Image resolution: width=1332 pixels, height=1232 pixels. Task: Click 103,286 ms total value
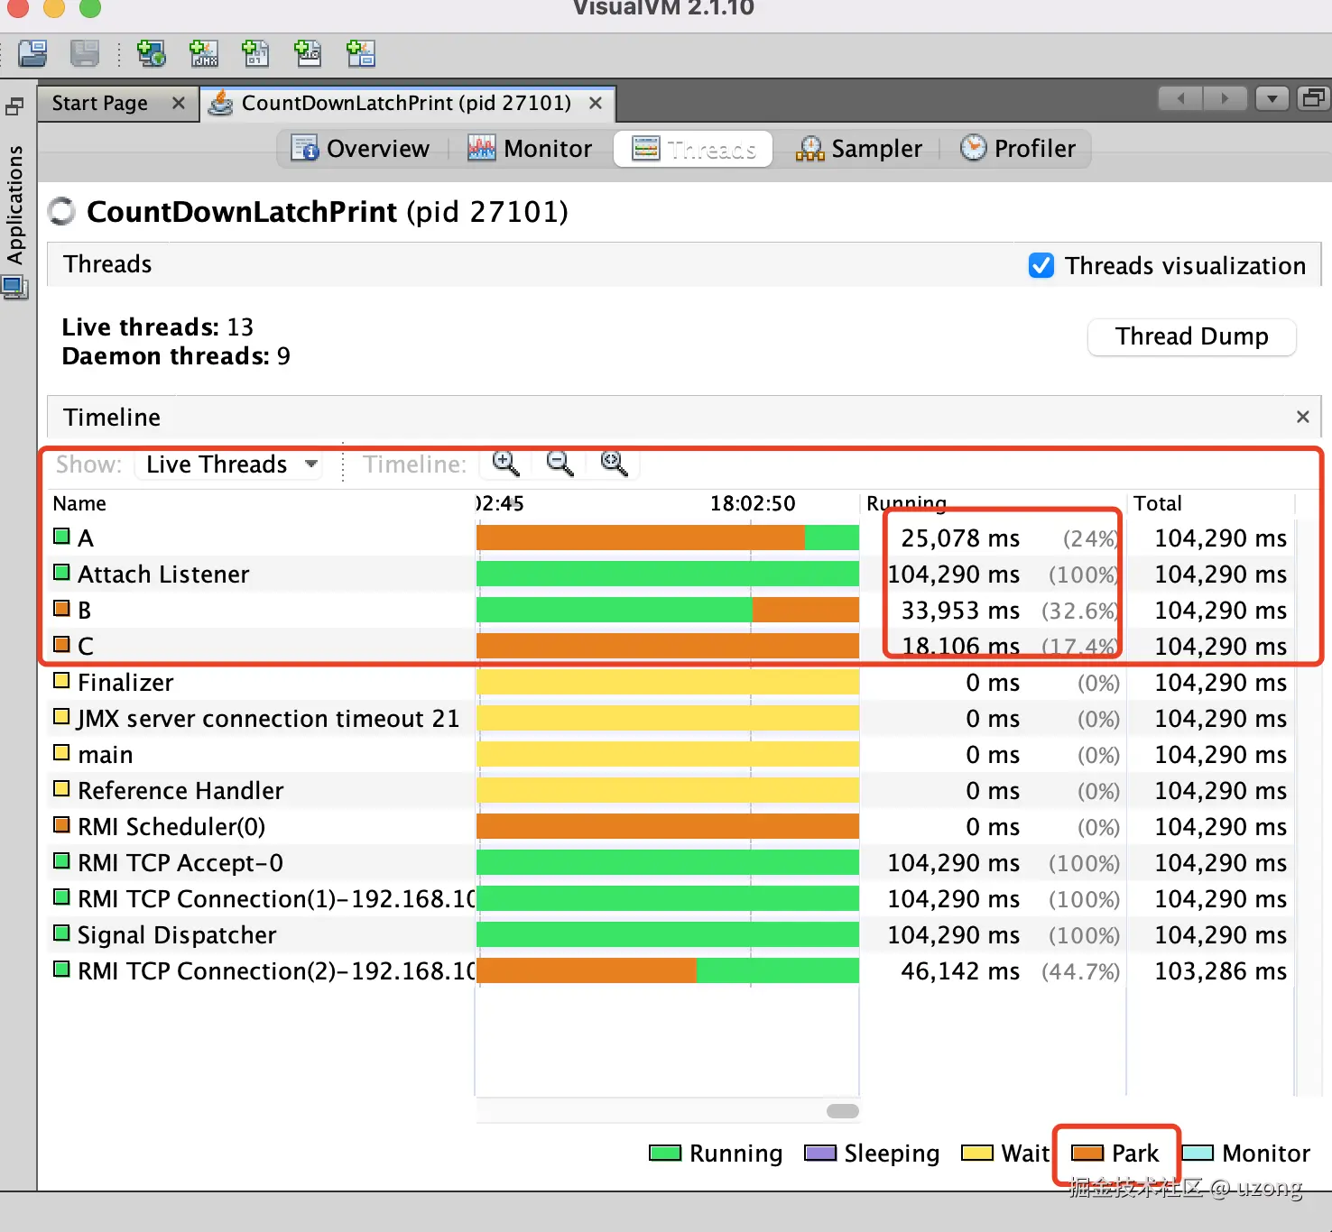(x=1221, y=971)
